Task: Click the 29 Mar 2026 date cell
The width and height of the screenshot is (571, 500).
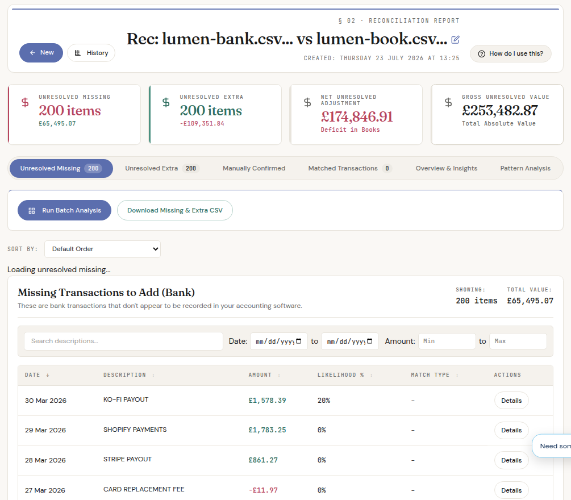Action: click(x=45, y=430)
